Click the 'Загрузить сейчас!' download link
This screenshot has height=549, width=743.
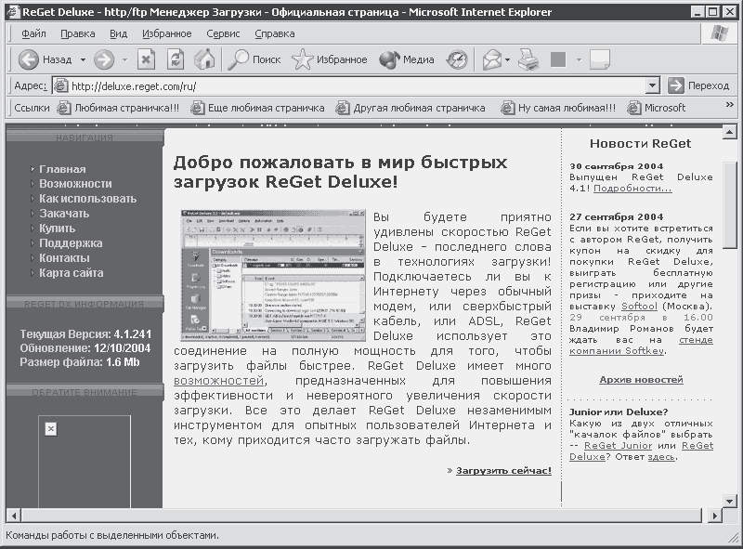(503, 470)
